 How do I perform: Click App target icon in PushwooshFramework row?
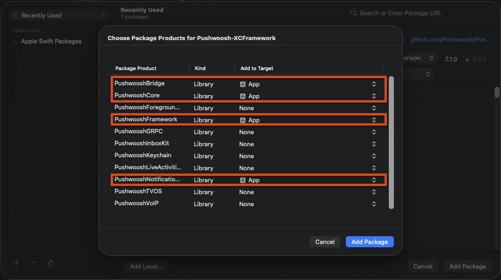pyautogui.click(x=243, y=120)
